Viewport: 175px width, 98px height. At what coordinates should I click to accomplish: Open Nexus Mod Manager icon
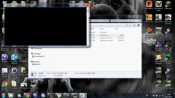(159, 59)
